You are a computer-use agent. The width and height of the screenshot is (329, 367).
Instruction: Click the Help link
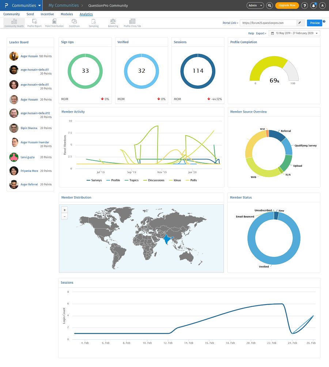[251, 33]
